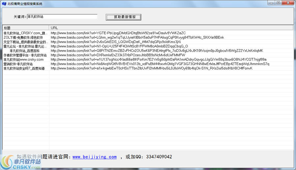Maximize the window

coord(279,3)
